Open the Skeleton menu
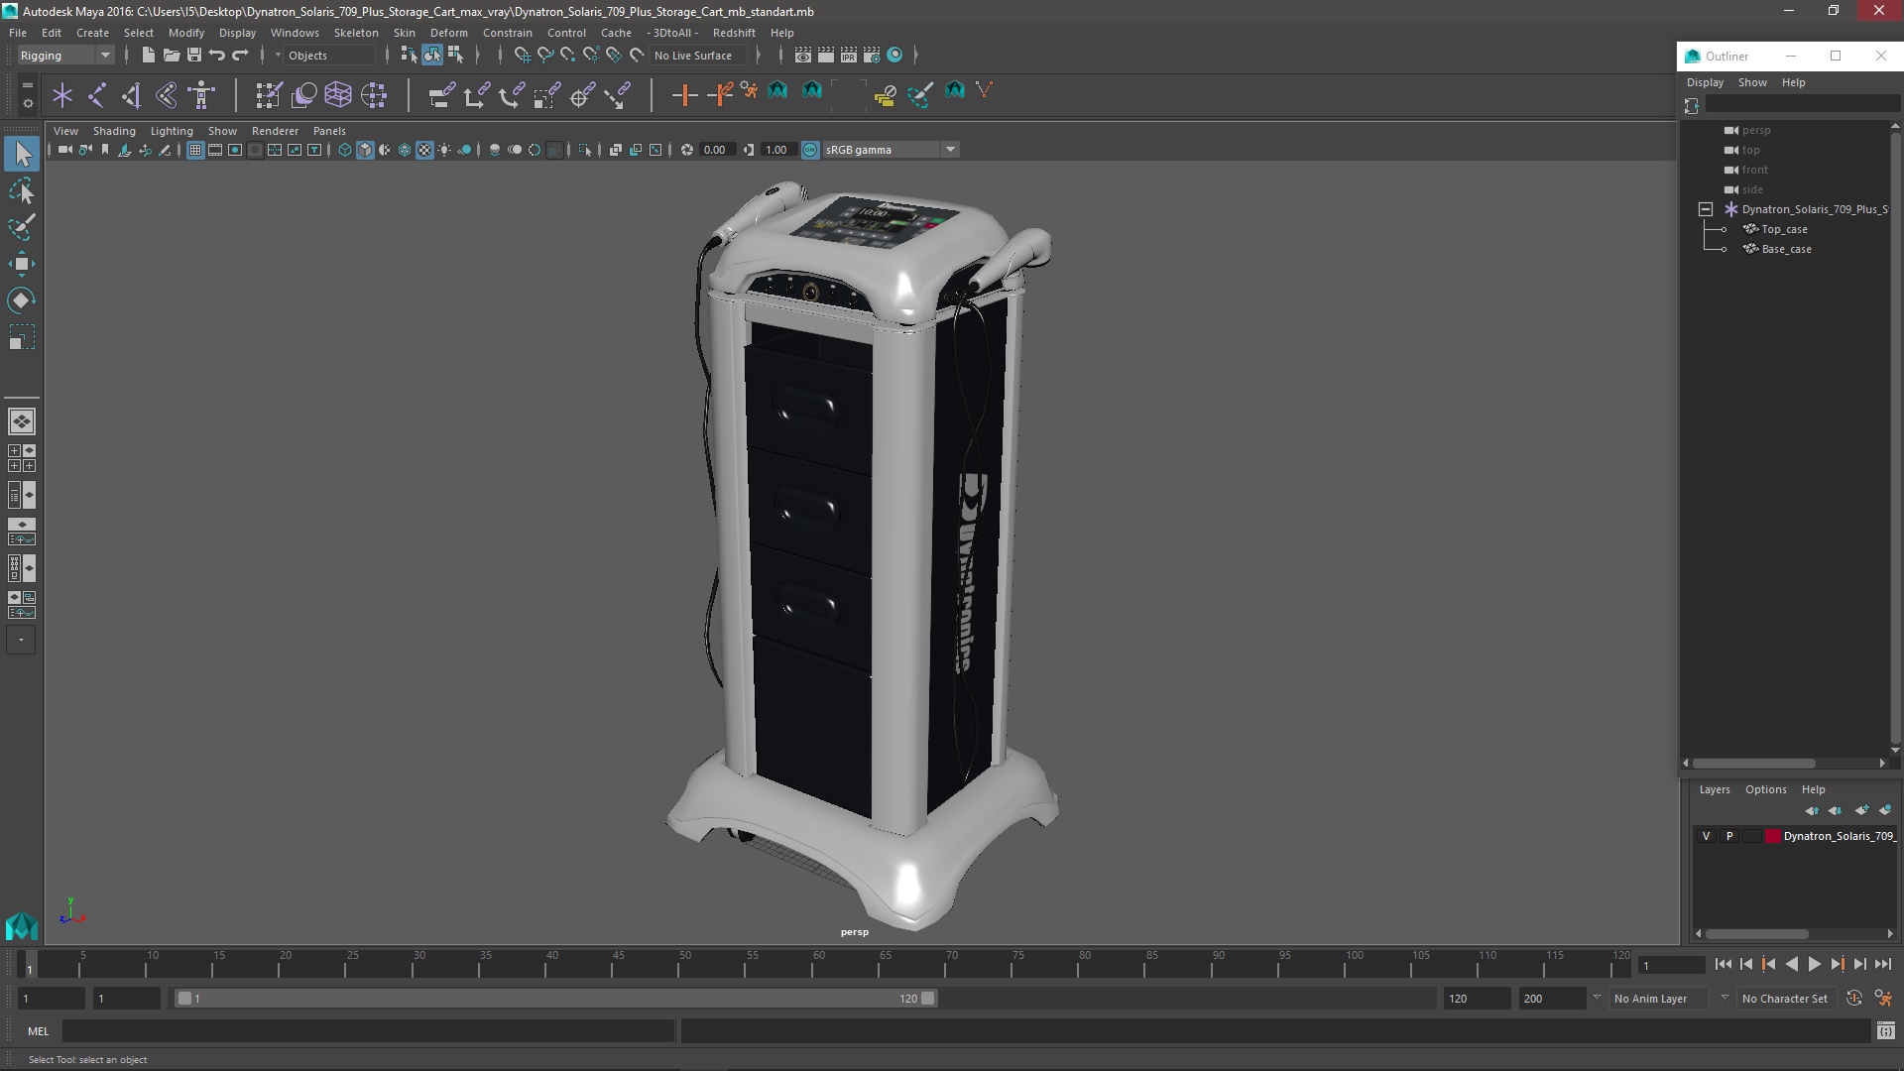Viewport: 1904px width, 1071px height. (356, 33)
